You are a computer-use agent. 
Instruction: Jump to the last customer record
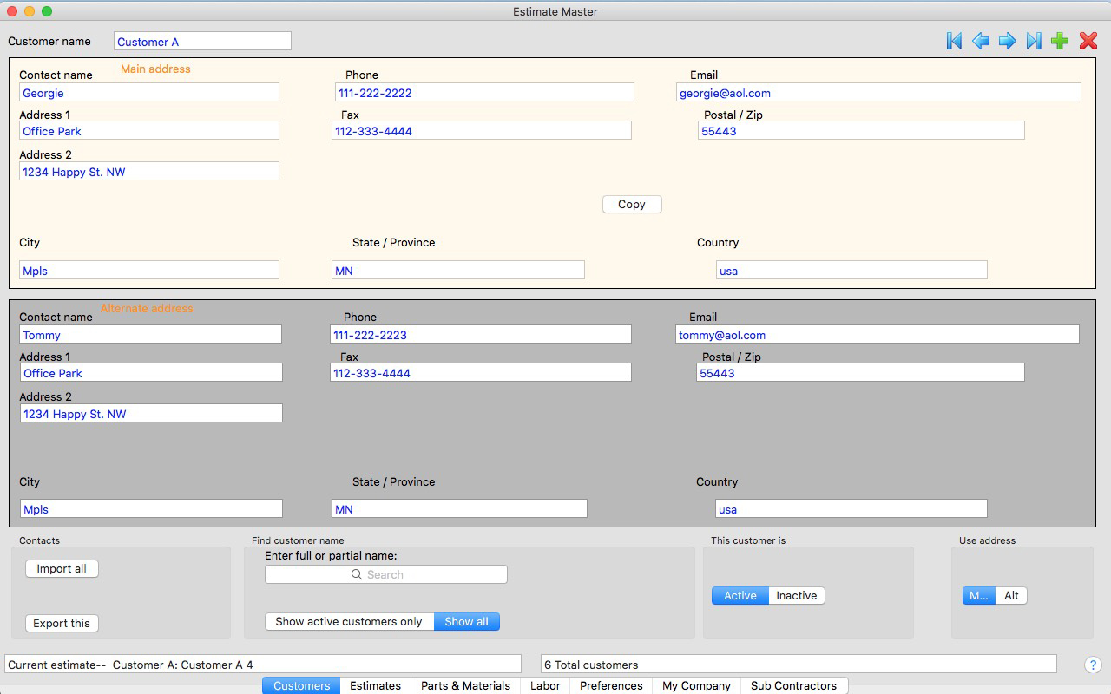tap(1033, 40)
